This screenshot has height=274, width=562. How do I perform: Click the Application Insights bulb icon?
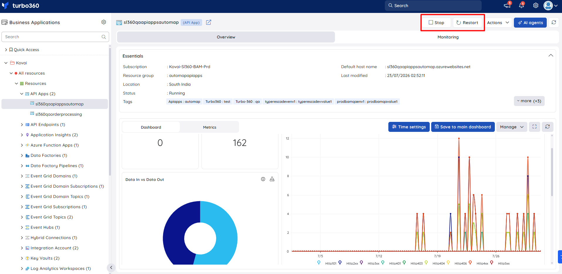click(27, 135)
